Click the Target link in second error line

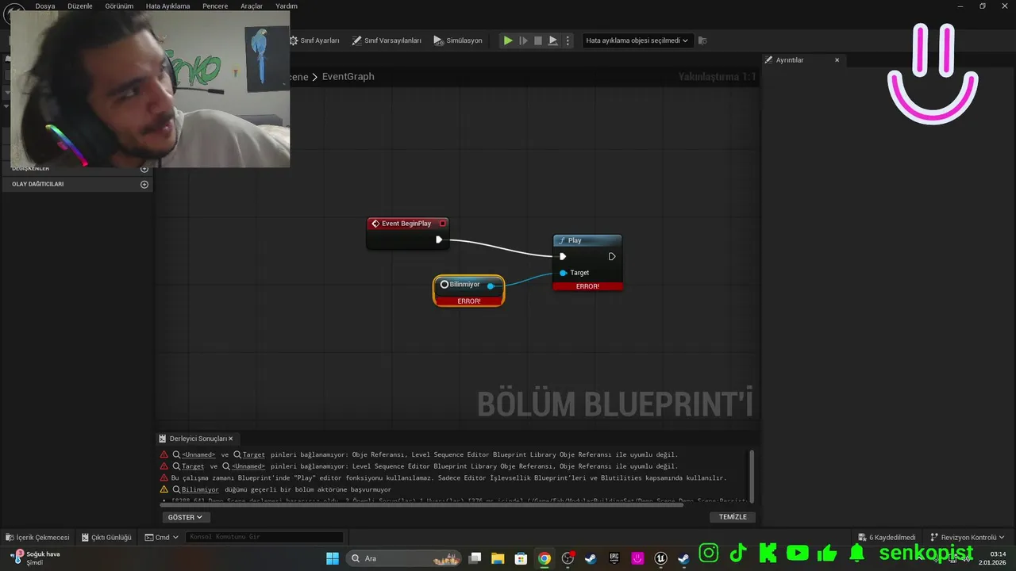pyautogui.click(x=193, y=466)
